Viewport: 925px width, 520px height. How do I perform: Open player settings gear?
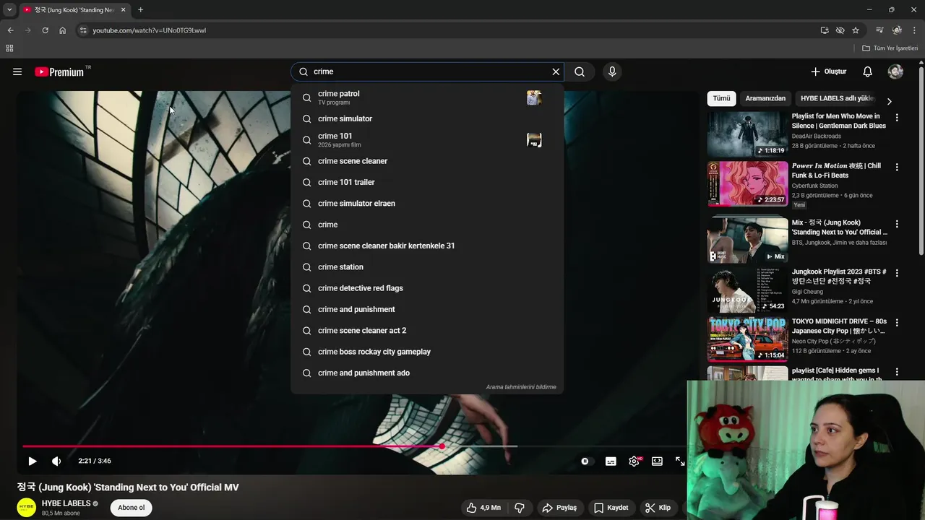[x=634, y=461]
